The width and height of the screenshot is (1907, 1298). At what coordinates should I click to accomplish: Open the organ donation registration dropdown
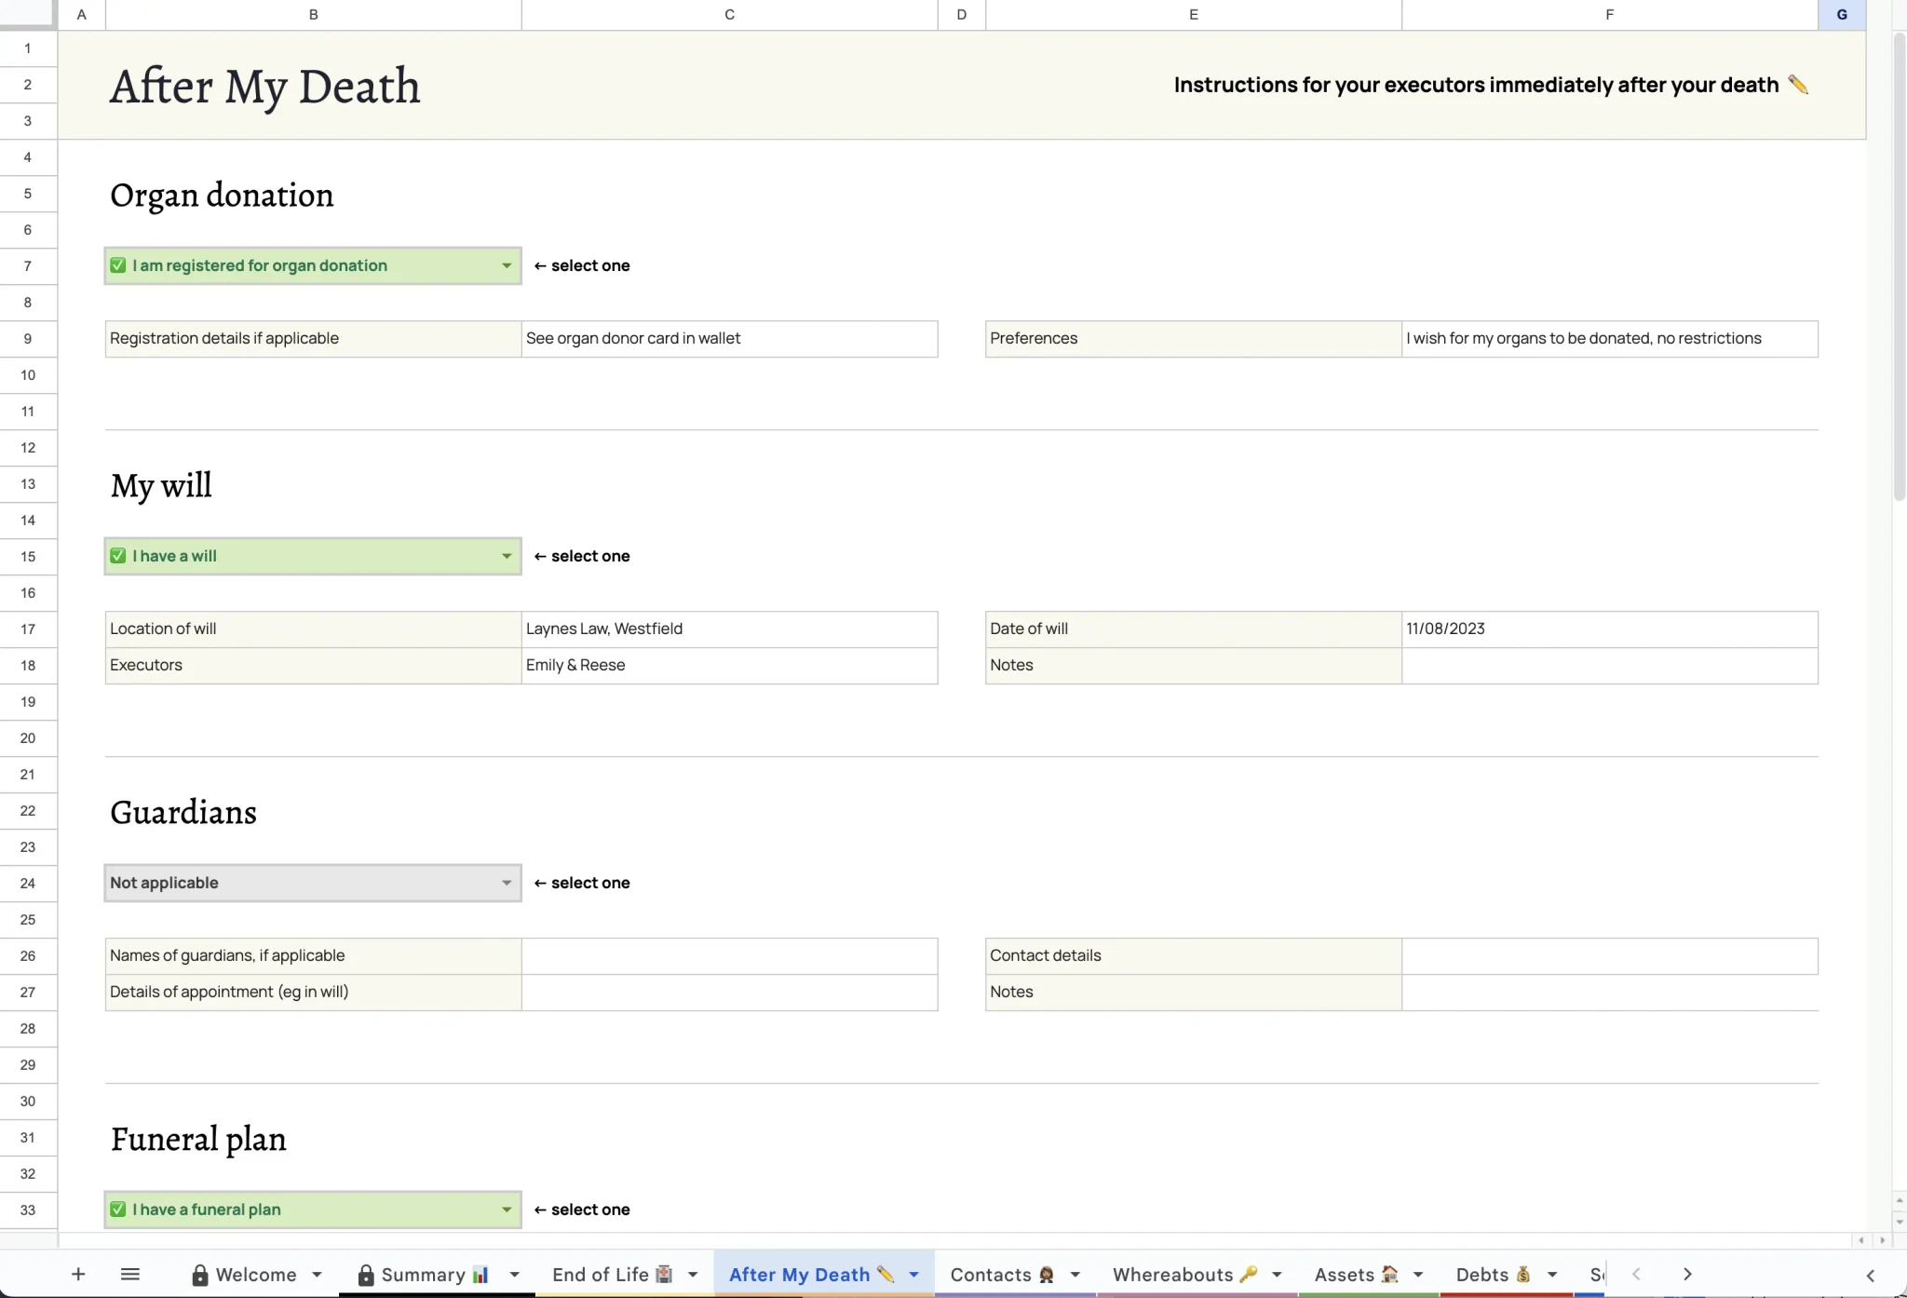(507, 265)
